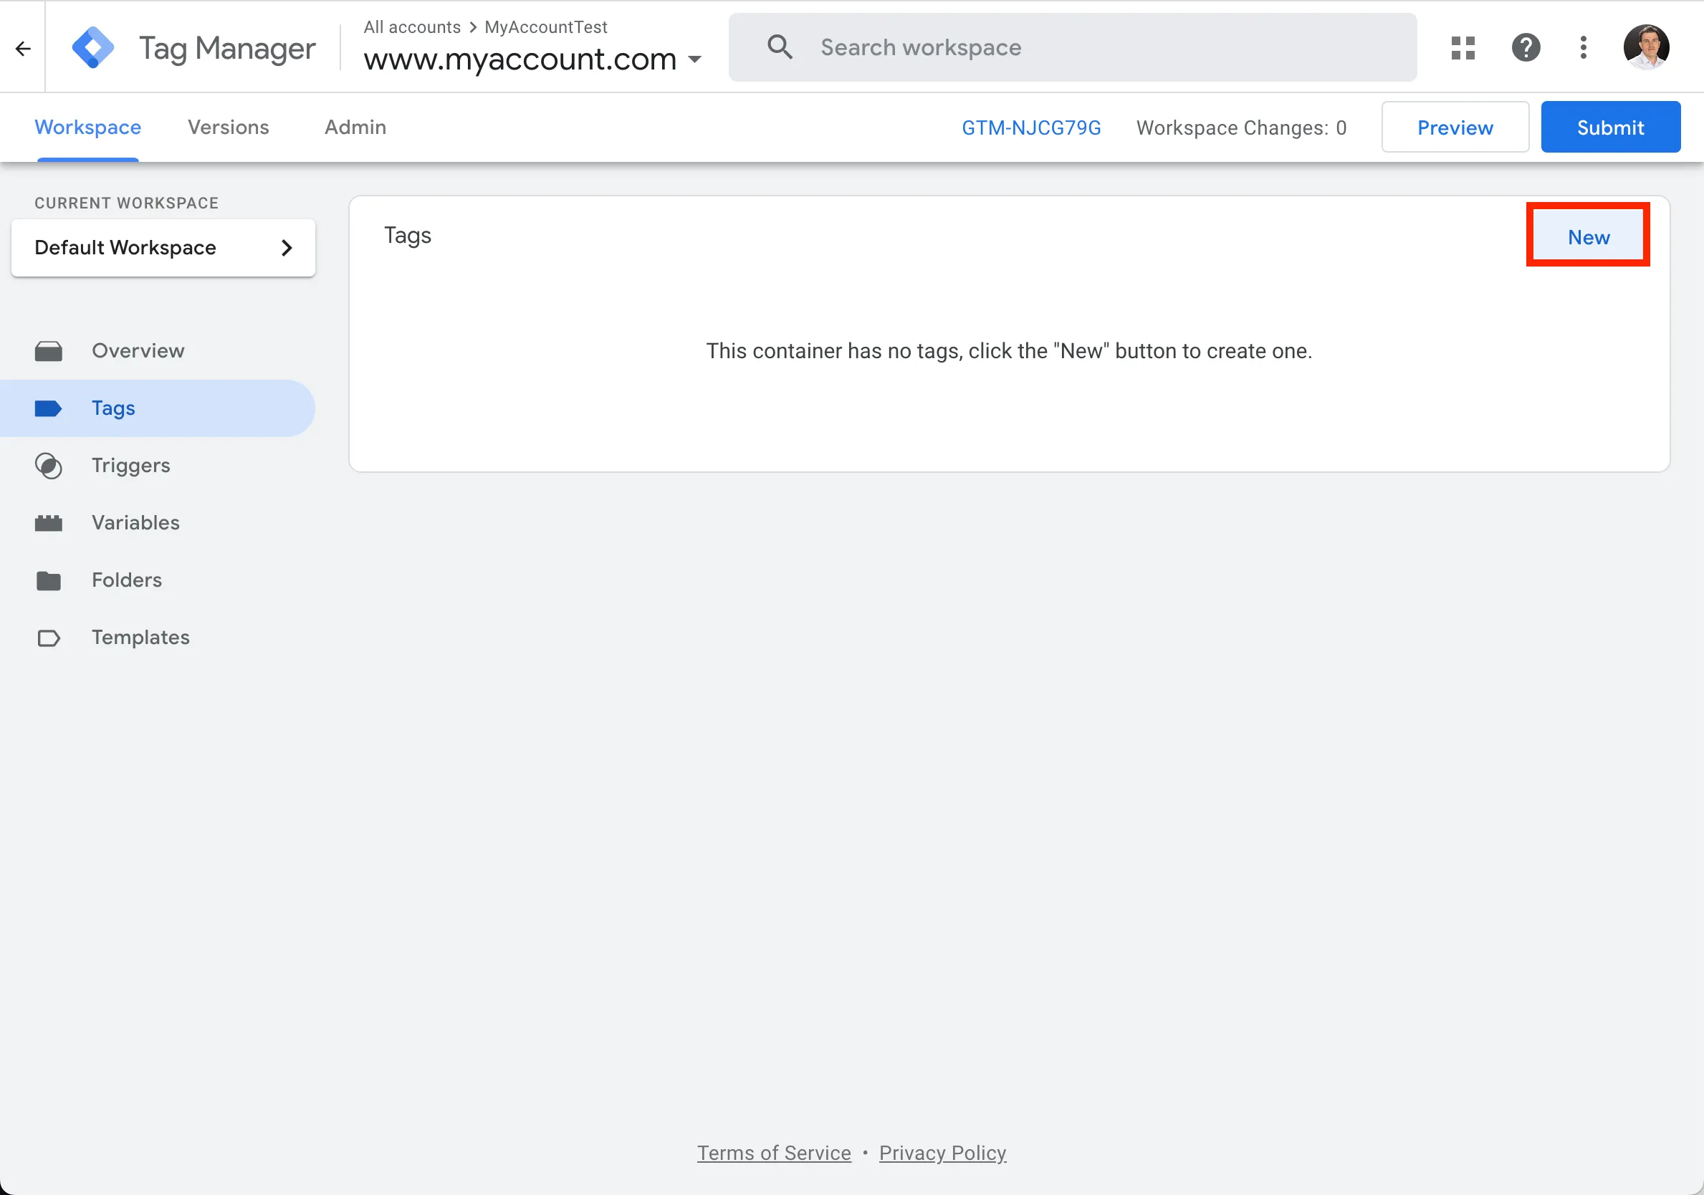Open Folders in the sidebar

coord(126,580)
